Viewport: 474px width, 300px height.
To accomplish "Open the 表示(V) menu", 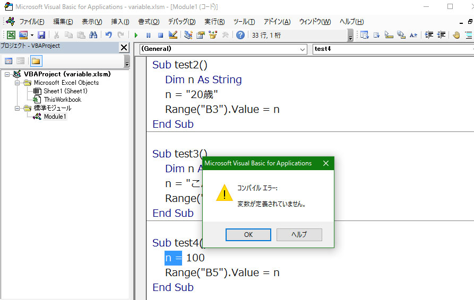I will 92,22.
